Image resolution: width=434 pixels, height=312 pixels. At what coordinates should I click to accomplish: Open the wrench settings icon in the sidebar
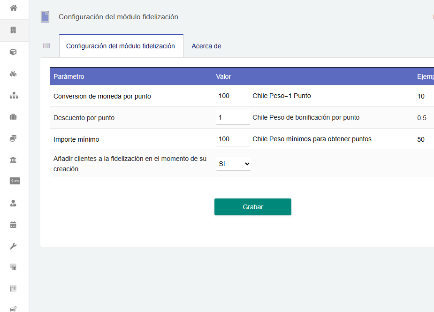pos(14,246)
